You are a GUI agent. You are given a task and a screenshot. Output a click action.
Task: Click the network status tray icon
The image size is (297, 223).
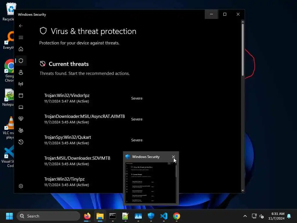(x=254, y=216)
